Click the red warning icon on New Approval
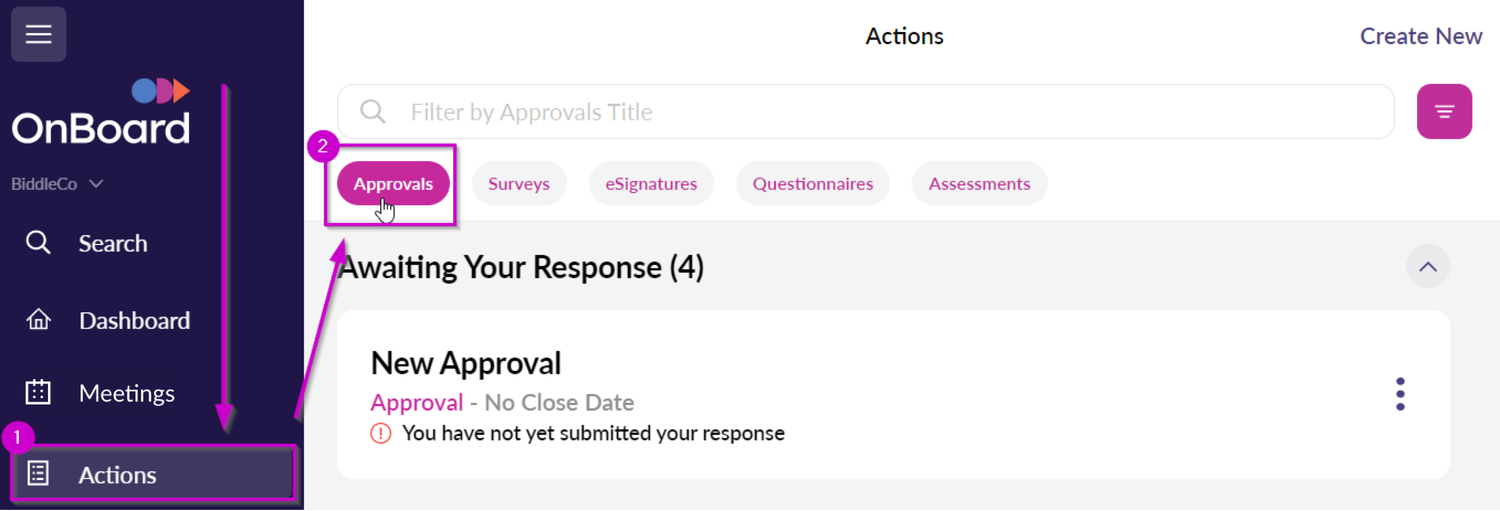 [381, 433]
